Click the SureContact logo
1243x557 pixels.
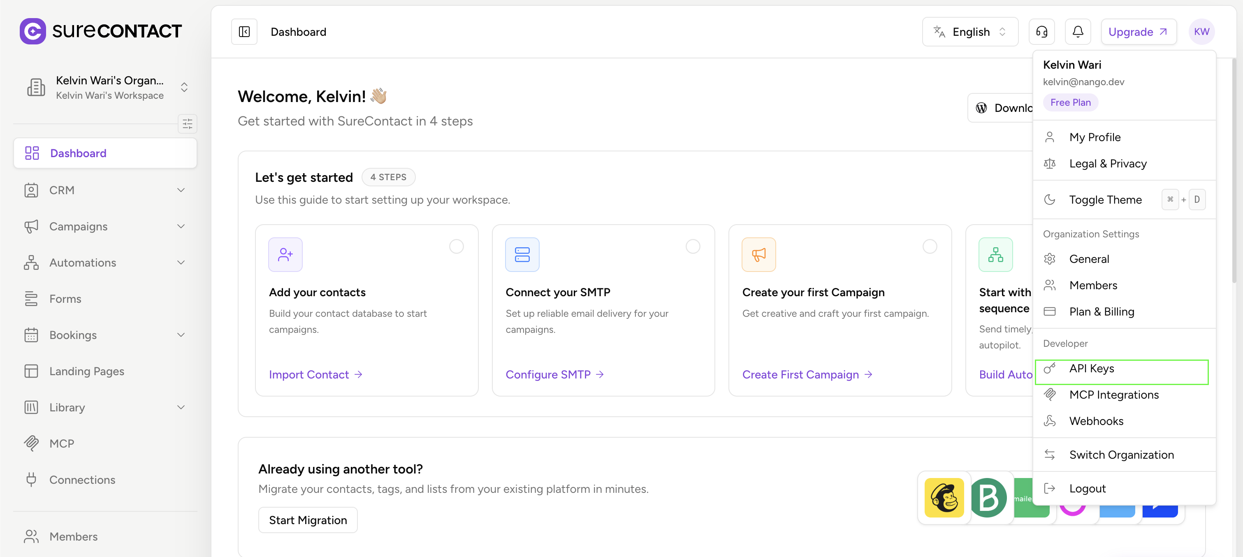(101, 31)
